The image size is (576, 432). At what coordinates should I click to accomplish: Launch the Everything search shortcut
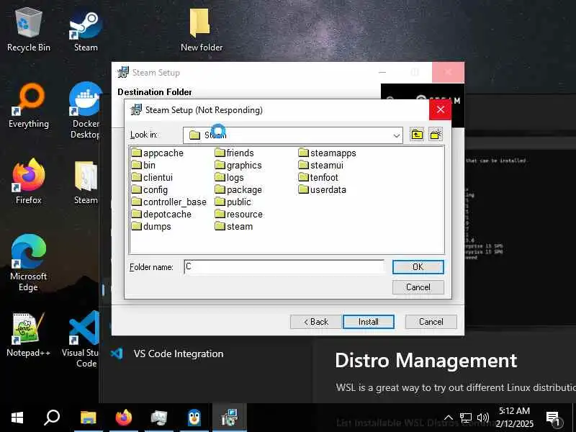click(x=28, y=106)
